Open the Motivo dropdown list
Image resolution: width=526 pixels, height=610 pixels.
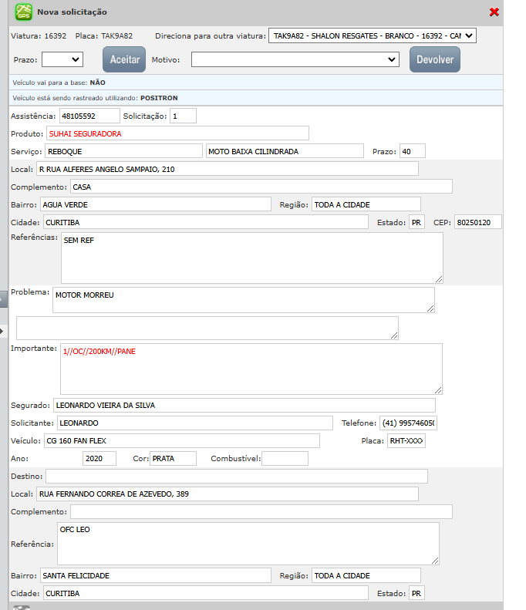(x=295, y=59)
